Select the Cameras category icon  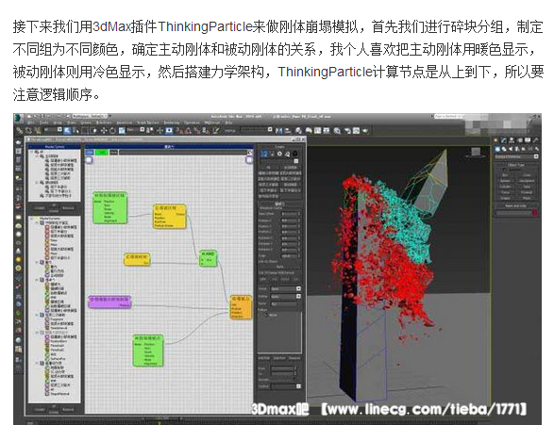[517, 149]
